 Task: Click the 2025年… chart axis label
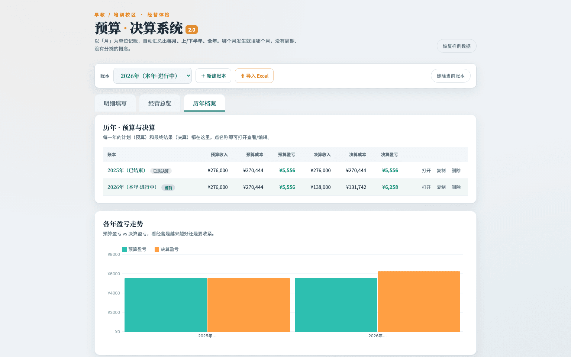(207, 336)
